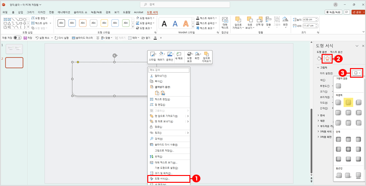Click 다시 실행 redo icon

click(x=56, y=37)
